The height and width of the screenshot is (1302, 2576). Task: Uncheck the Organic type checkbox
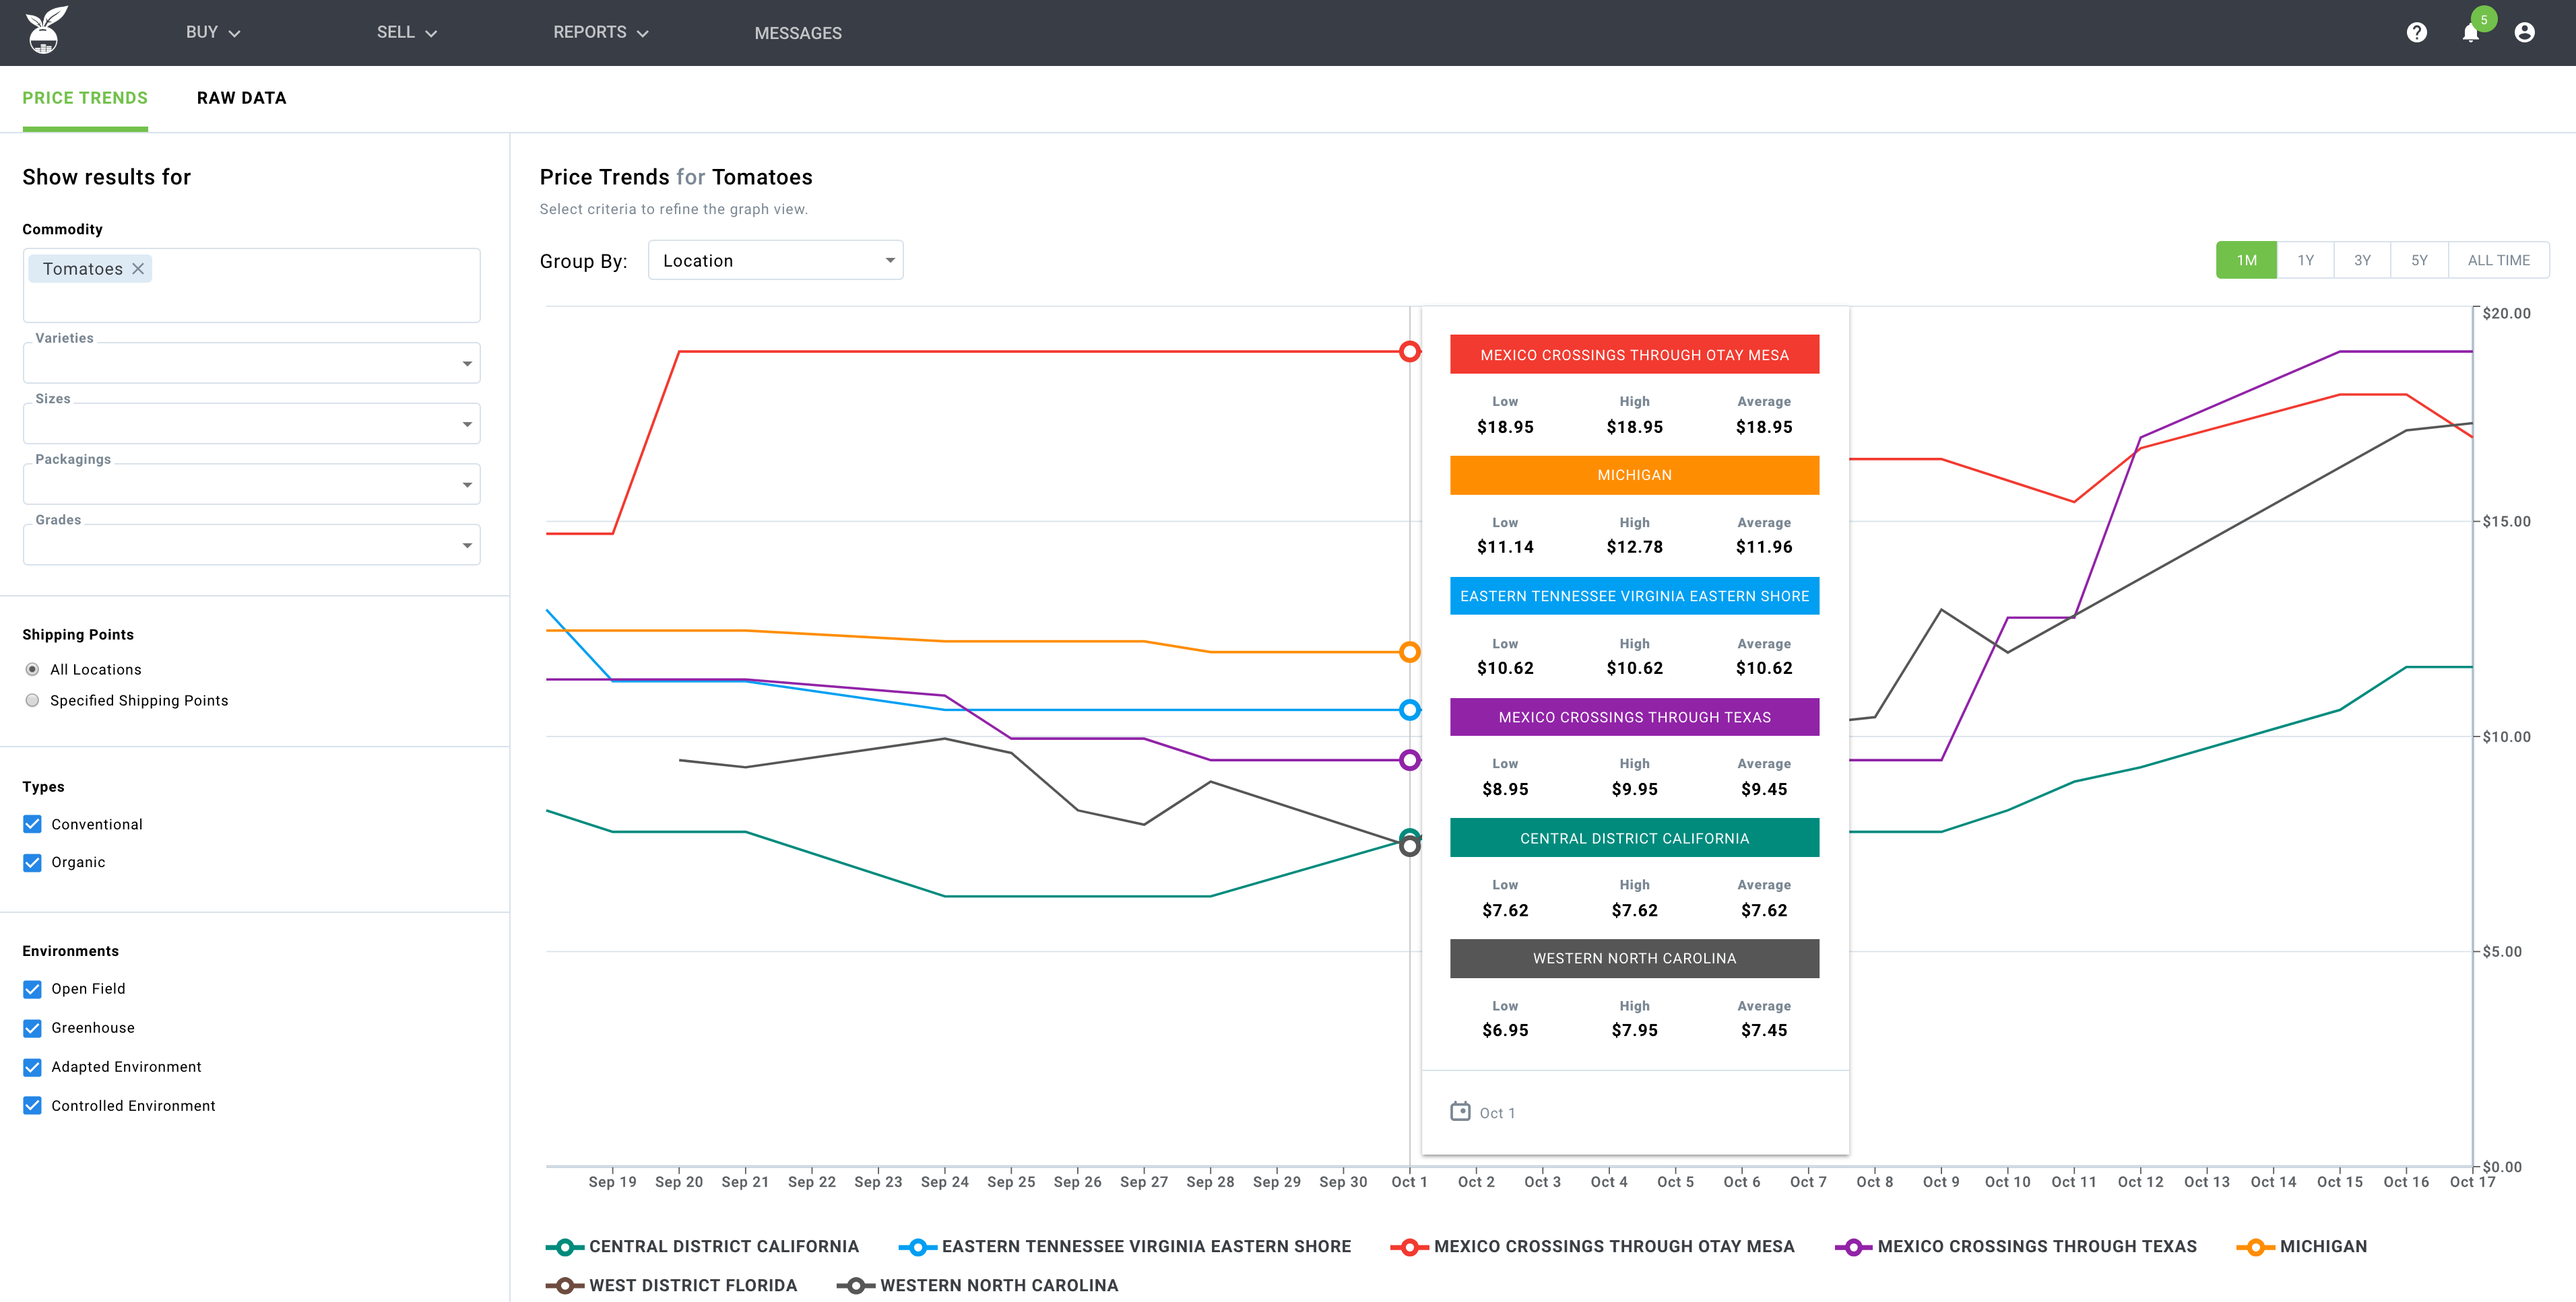[x=32, y=862]
